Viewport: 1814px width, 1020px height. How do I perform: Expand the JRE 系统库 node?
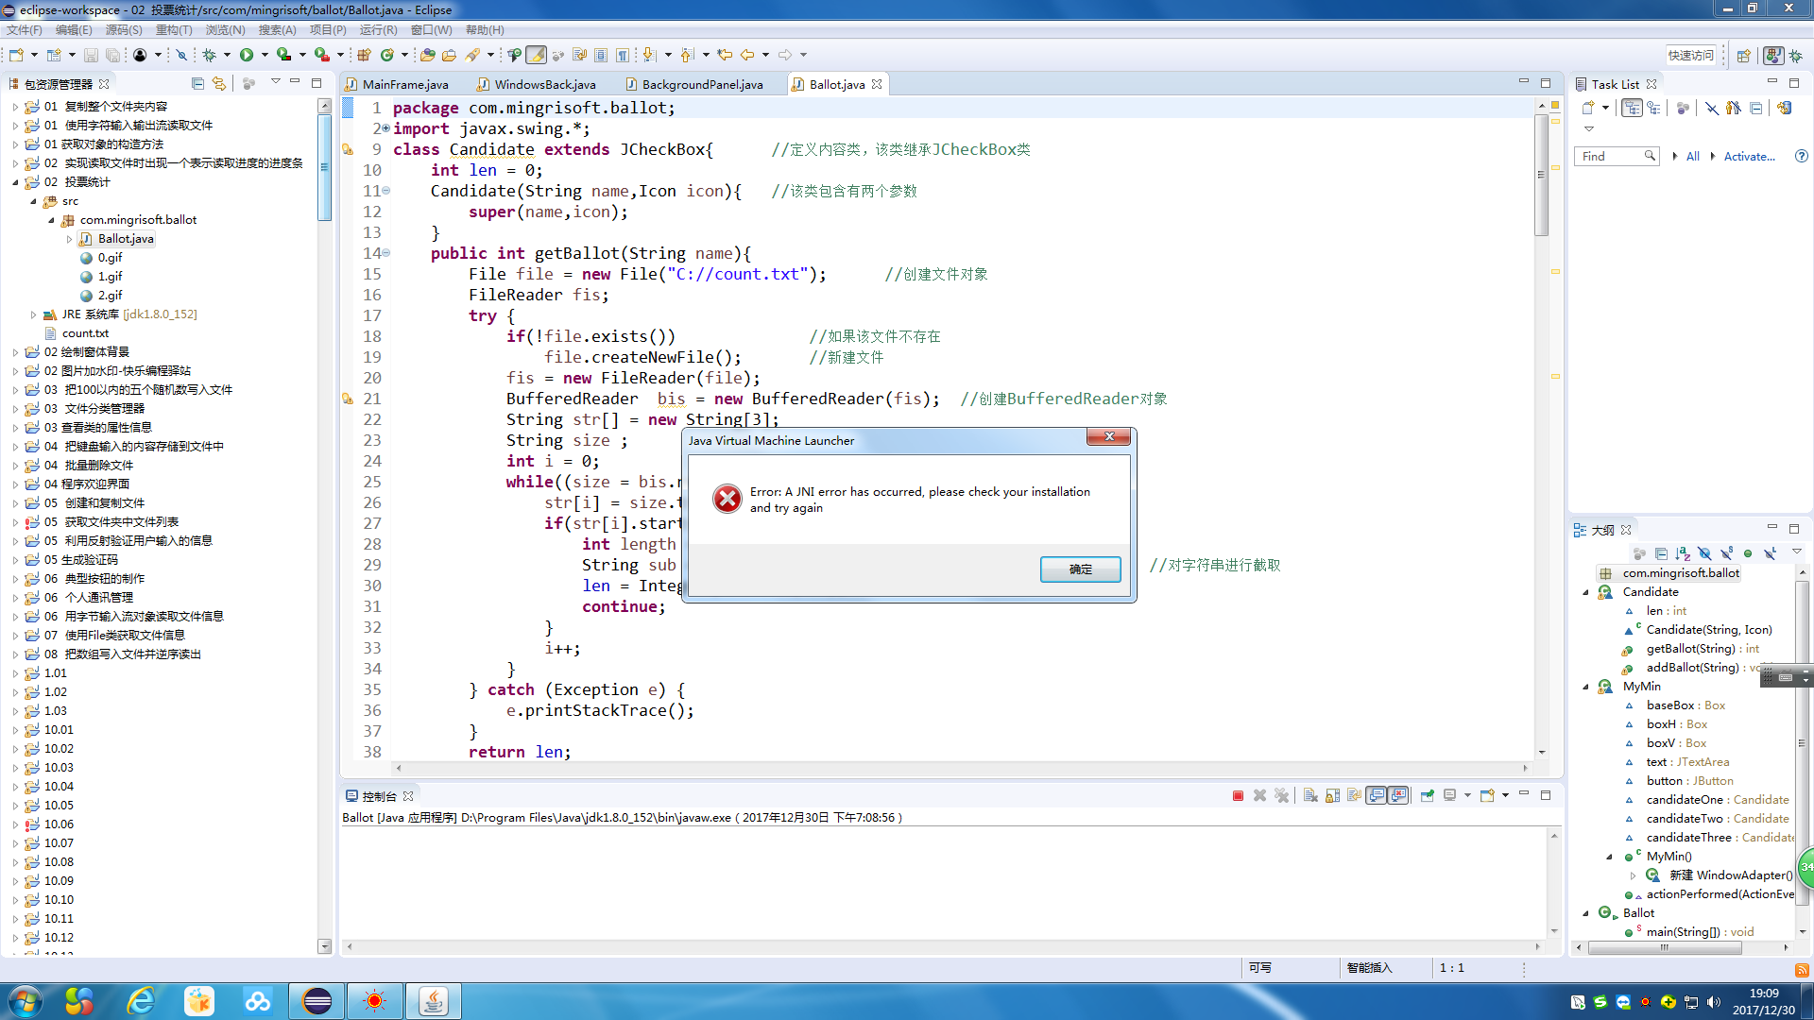[33, 314]
